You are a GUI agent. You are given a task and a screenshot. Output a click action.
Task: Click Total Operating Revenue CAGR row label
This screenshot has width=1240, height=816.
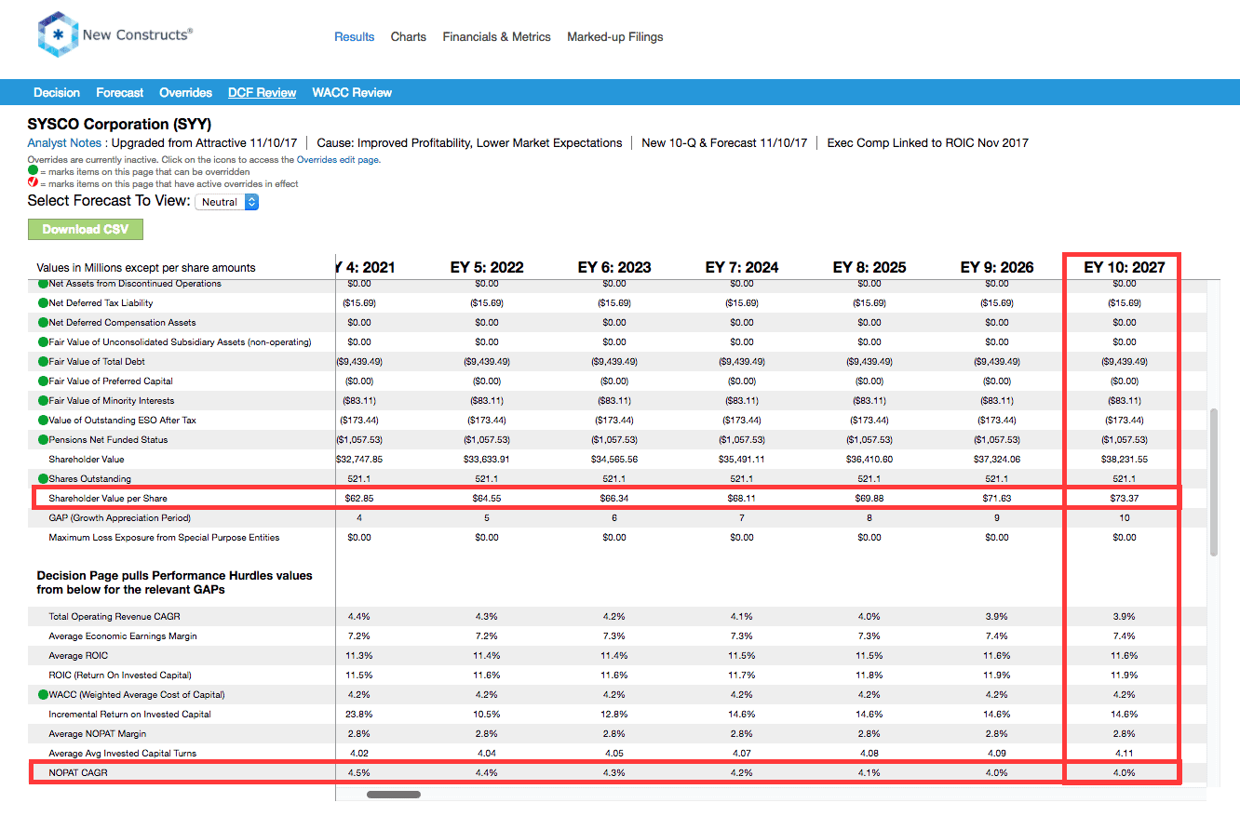point(115,617)
